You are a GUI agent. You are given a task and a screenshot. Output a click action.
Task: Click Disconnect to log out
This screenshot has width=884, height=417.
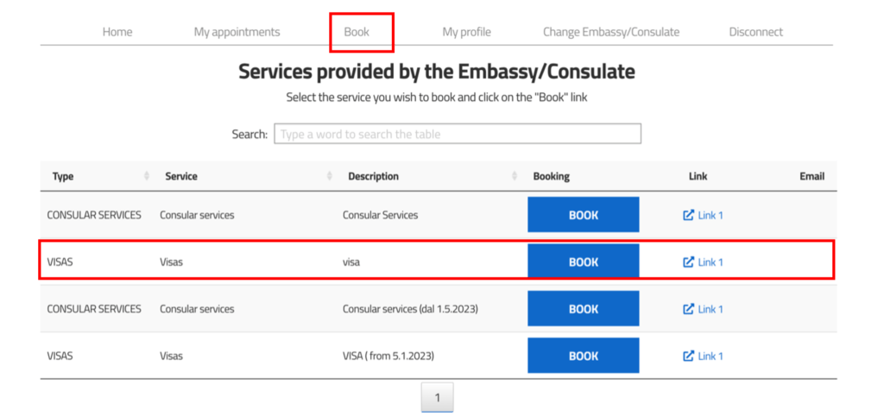[756, 32]
